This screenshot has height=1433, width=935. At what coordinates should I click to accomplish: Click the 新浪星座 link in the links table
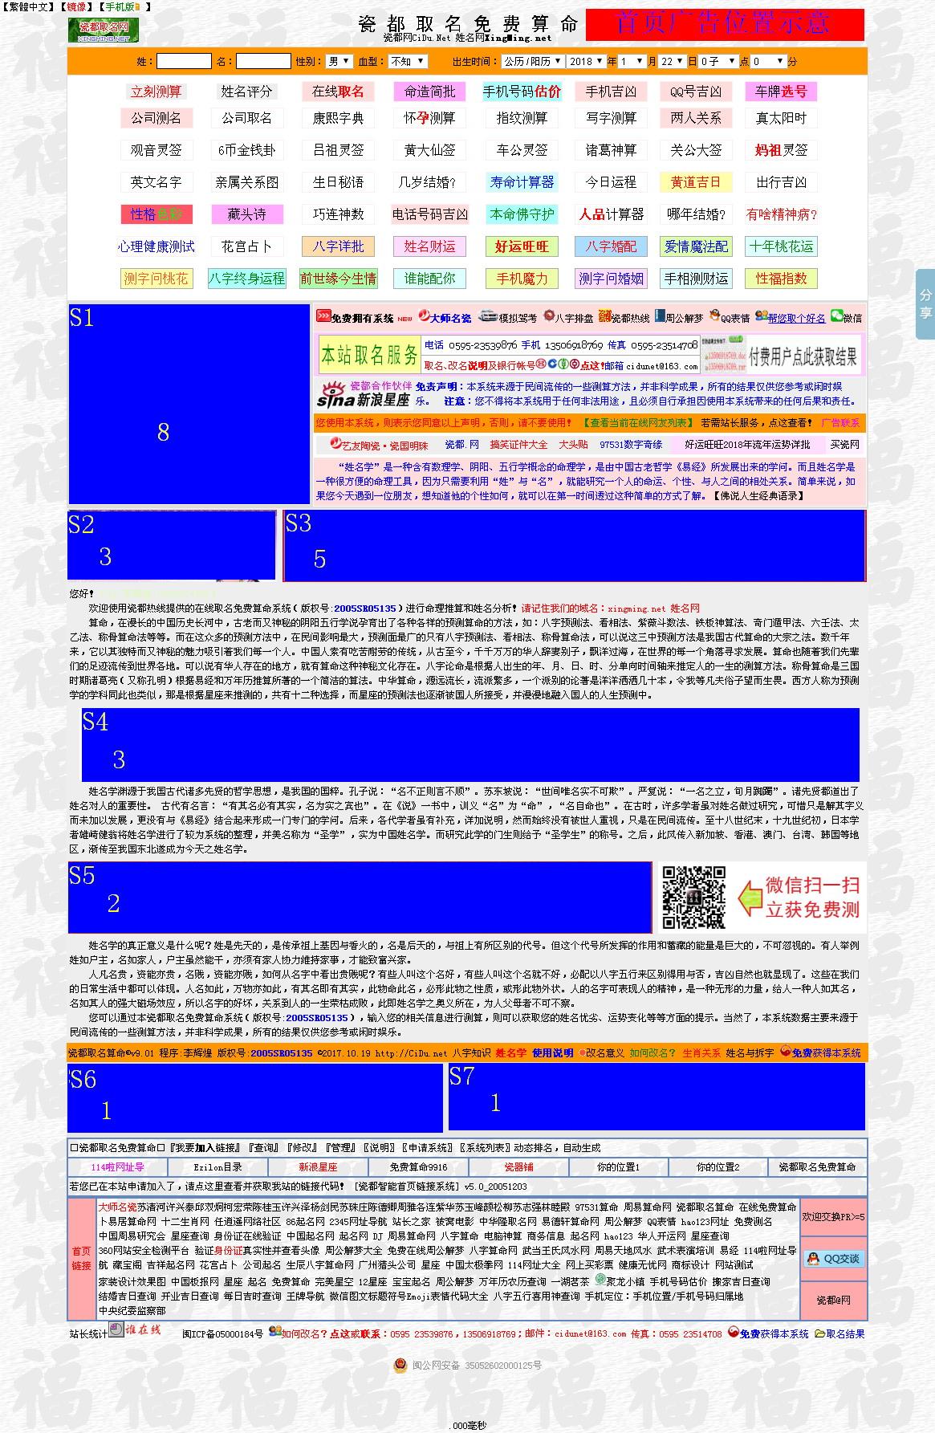[318, 1166]
